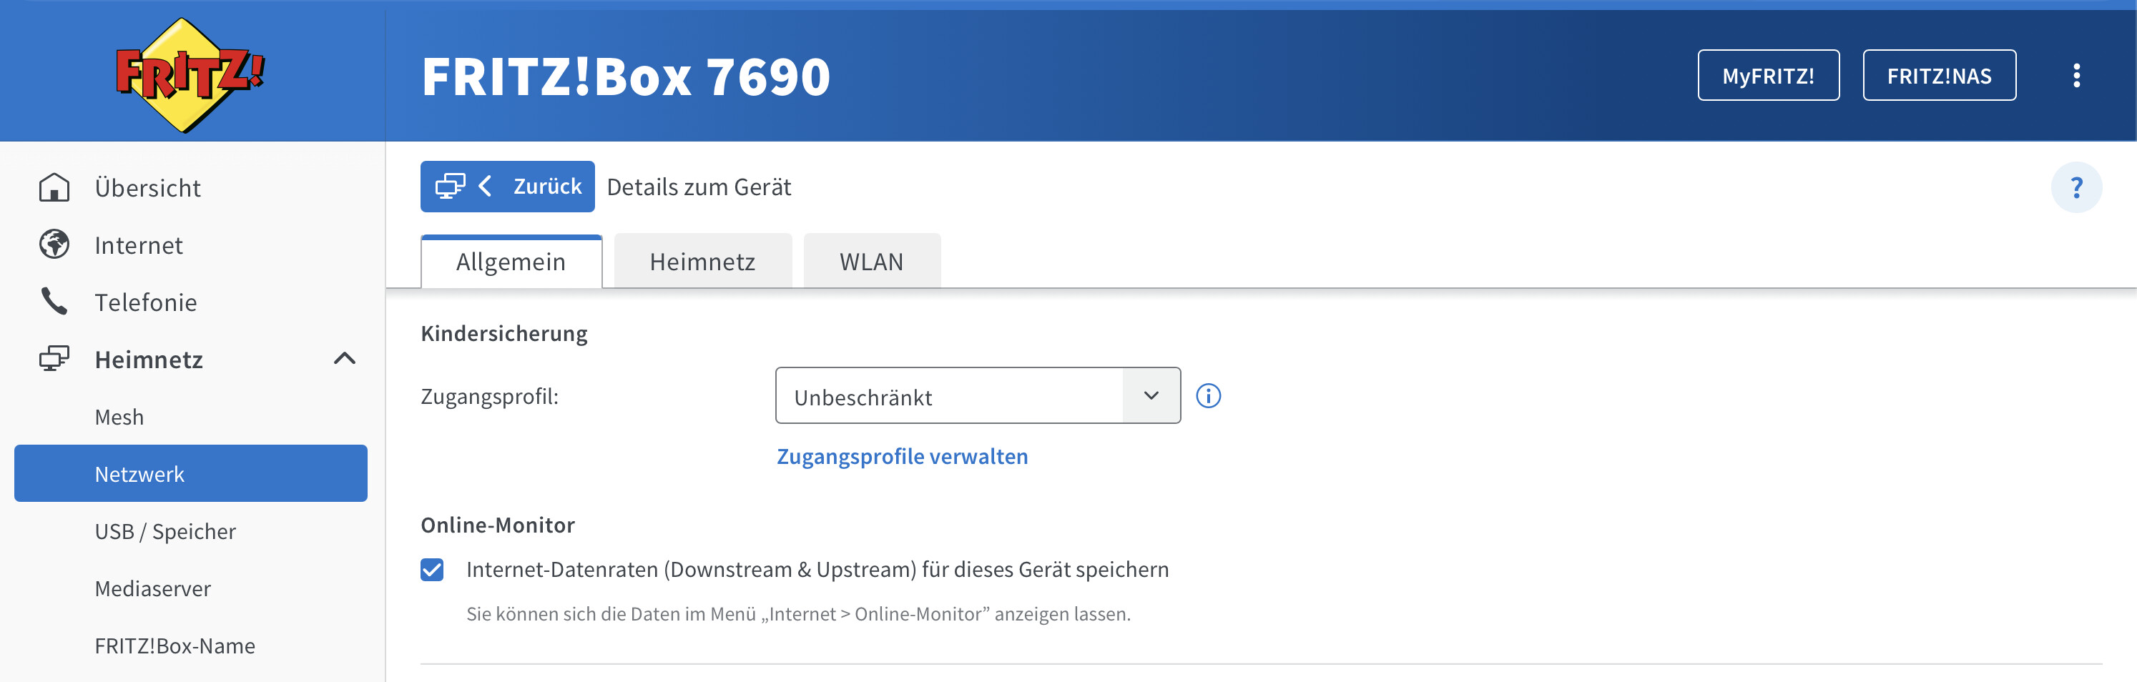The width and height of the screenshot is (2137, 682).
Task: Click the FRITZ! logo
Action: point(190,74)
